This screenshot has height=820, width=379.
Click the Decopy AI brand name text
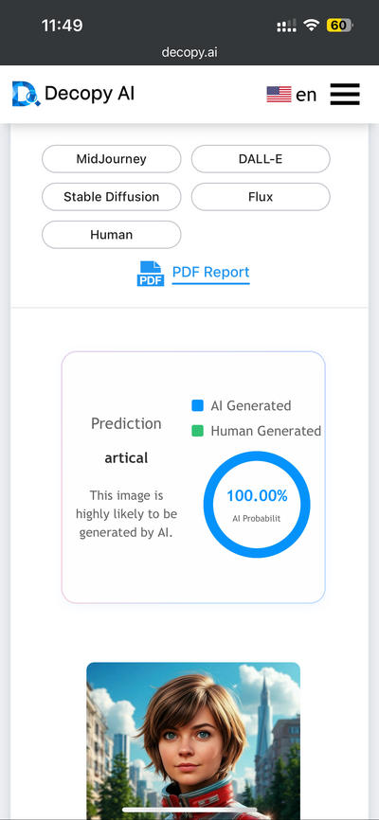(x=89, y=94)
